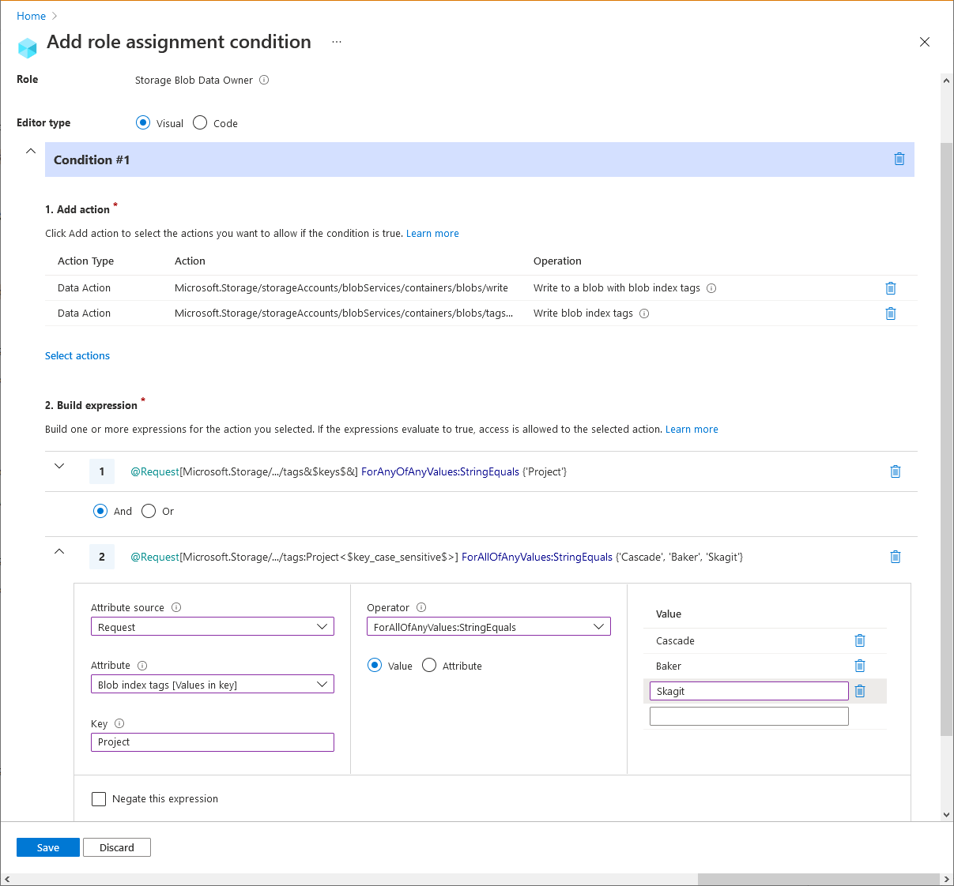Click the empty value input below 'Skagit'
954x886 pixels.
coord(748,715)
